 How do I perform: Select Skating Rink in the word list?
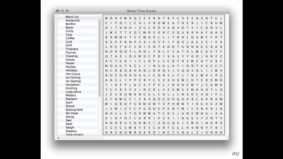[x=78, y=110]
